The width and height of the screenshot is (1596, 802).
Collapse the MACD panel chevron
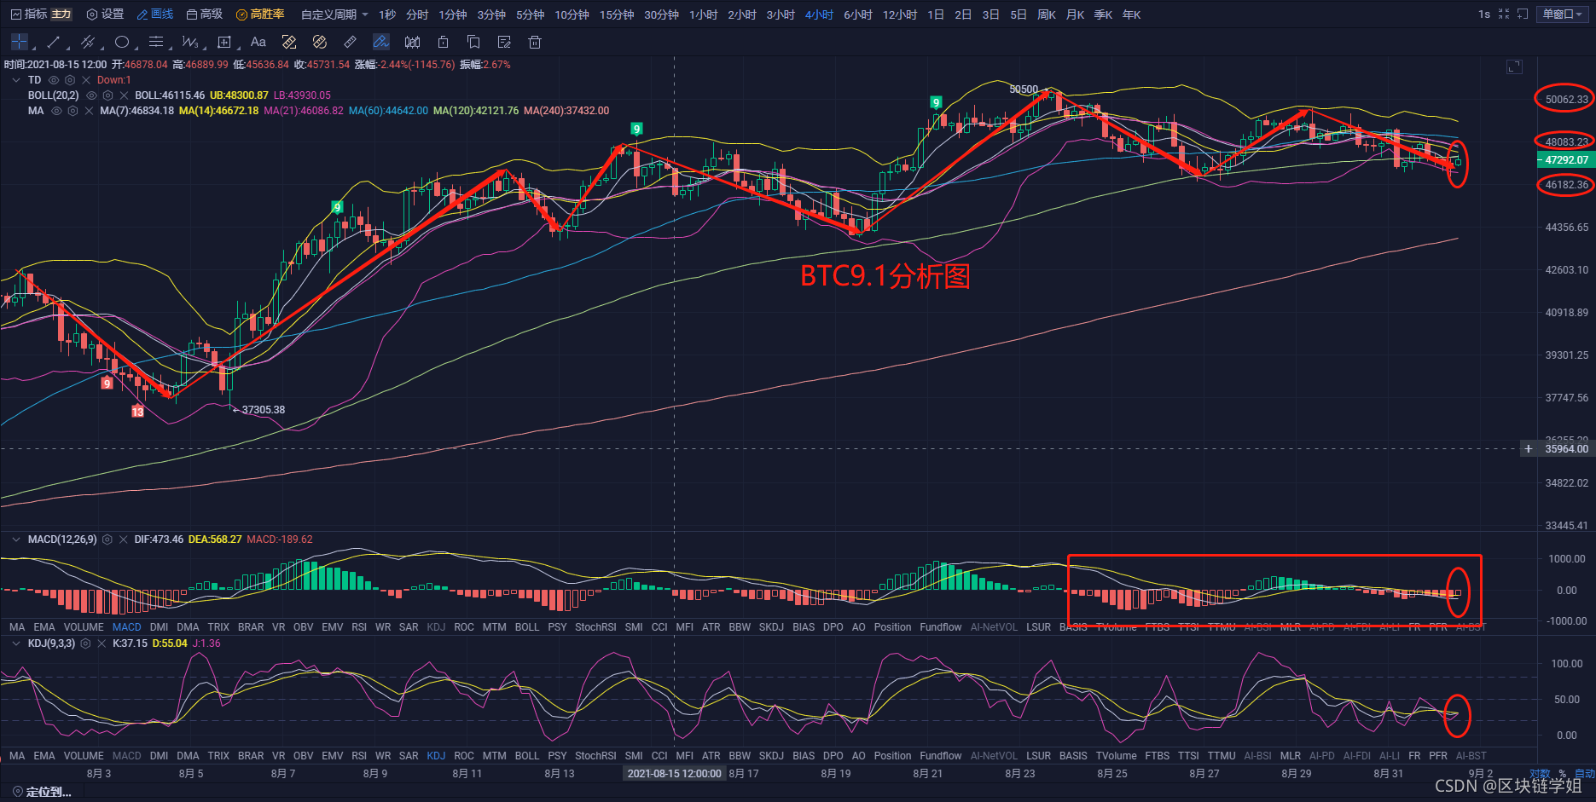(16, 539)
